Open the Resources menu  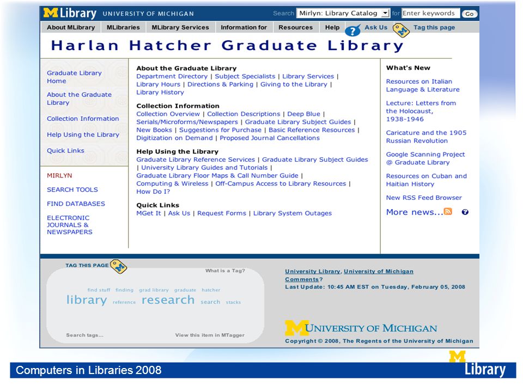(x=295, y=27)
